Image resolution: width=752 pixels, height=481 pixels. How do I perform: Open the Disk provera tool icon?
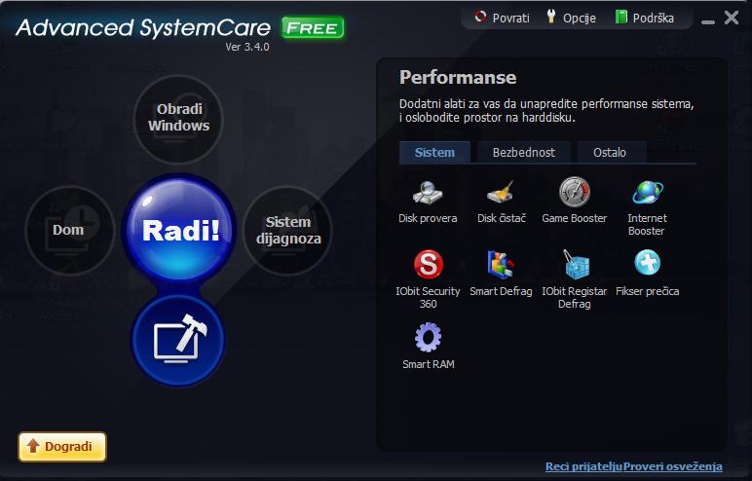point(428,193)
